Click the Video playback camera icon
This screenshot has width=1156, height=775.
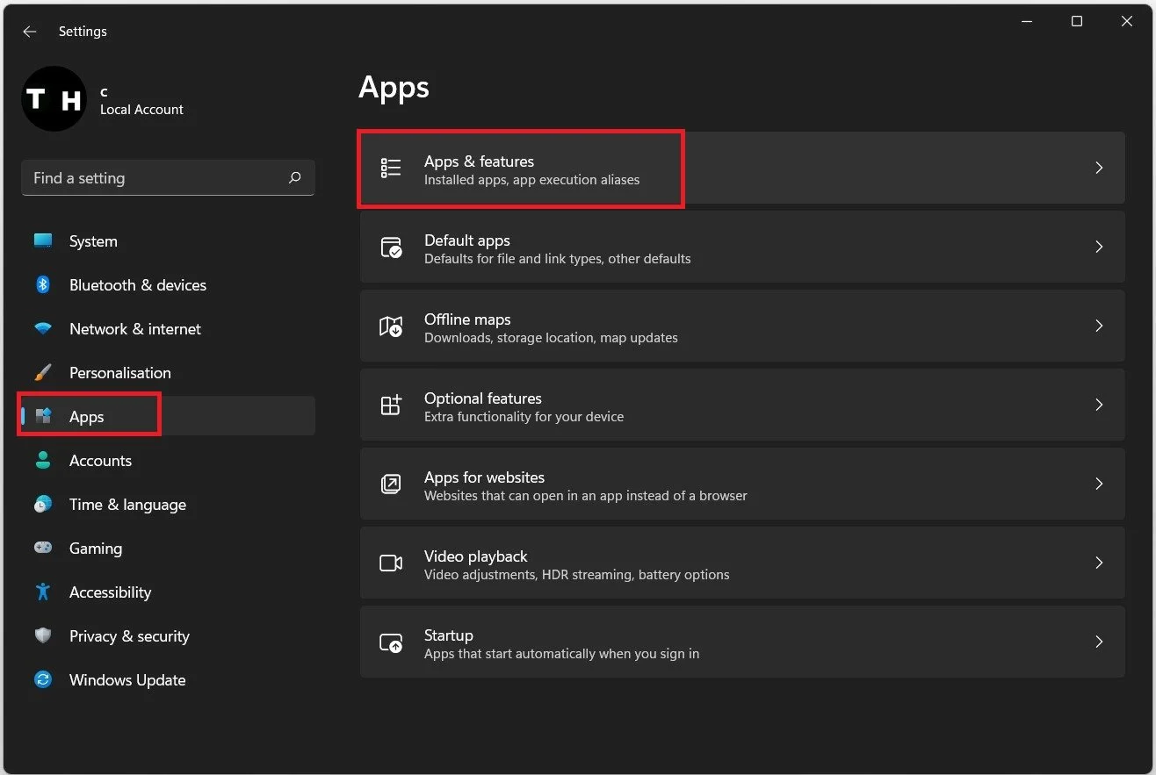[391, 563]
